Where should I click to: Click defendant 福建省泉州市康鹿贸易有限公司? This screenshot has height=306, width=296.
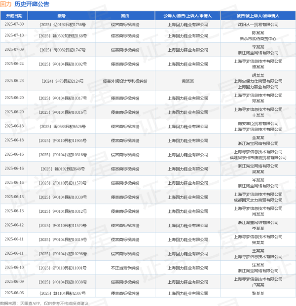point(258,158)
